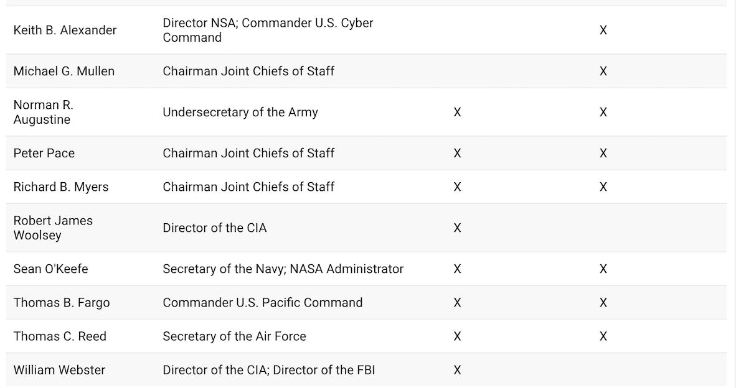Select the Director NSA; Commander U.S. Cyber Command cell
The height and width of the screenshot is (388, 736).
click(268, 30)
